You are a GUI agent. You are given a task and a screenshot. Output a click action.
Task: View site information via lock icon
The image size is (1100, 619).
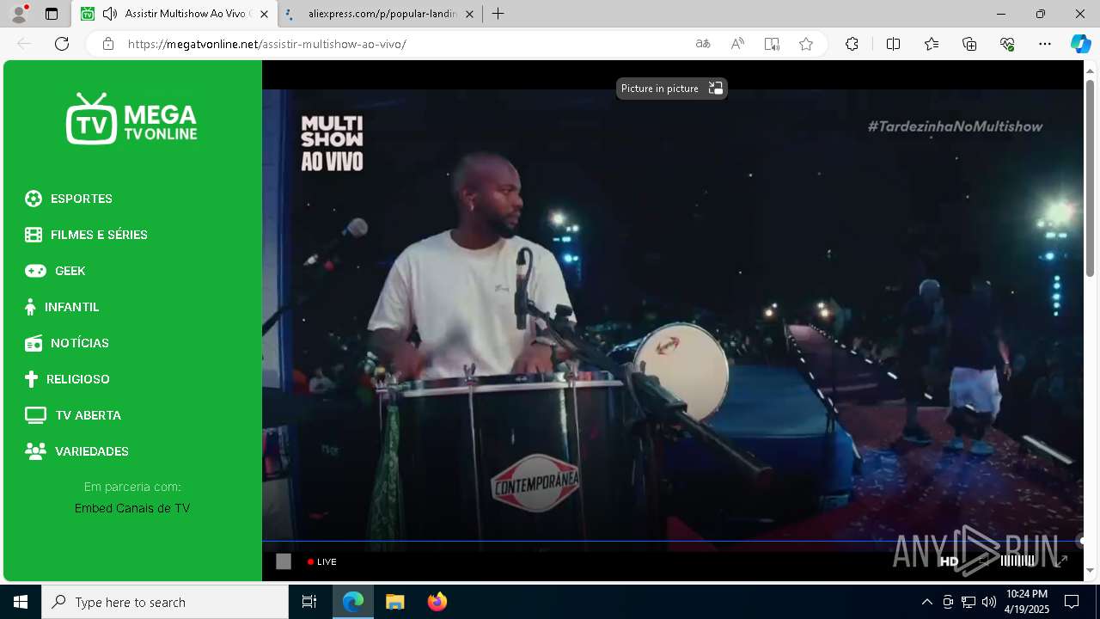click(108, 44)
